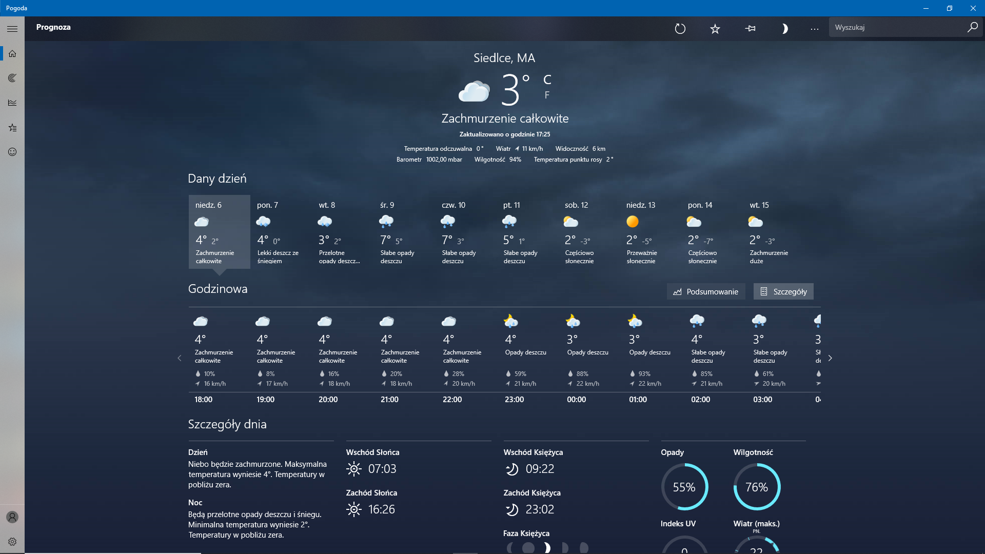985x554 pixels.
Task: Select the pon. 7 daily forecast
Action: (x=281, y=232)
